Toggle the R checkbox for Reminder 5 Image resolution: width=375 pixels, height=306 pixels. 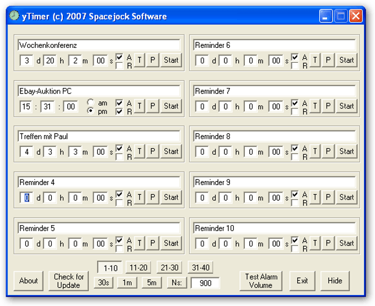(x=119, y=248)
